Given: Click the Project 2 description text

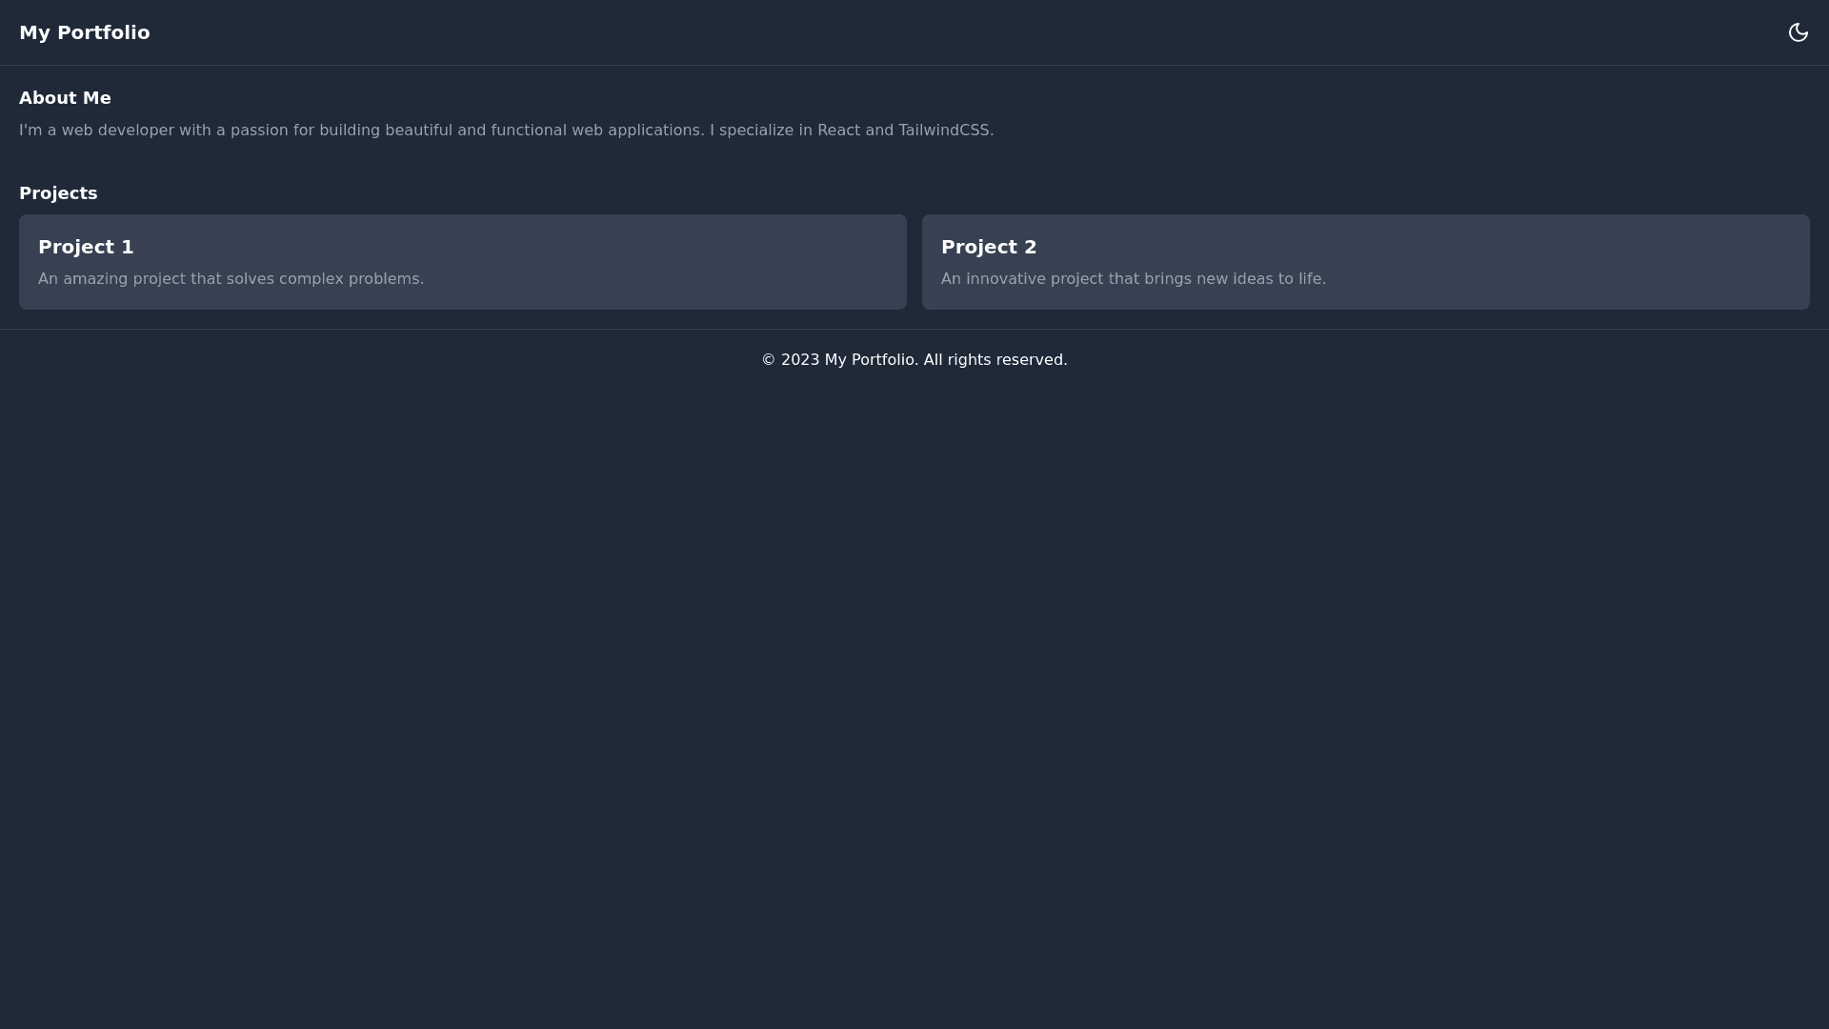Looking at the screenshot, I should coord(1133,278).
